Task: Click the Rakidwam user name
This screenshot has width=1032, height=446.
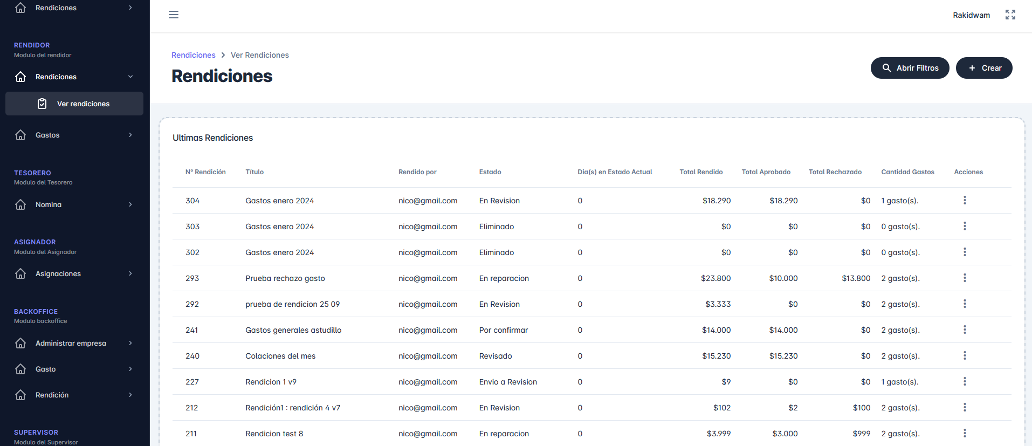Action: click(x=971, y=15)
